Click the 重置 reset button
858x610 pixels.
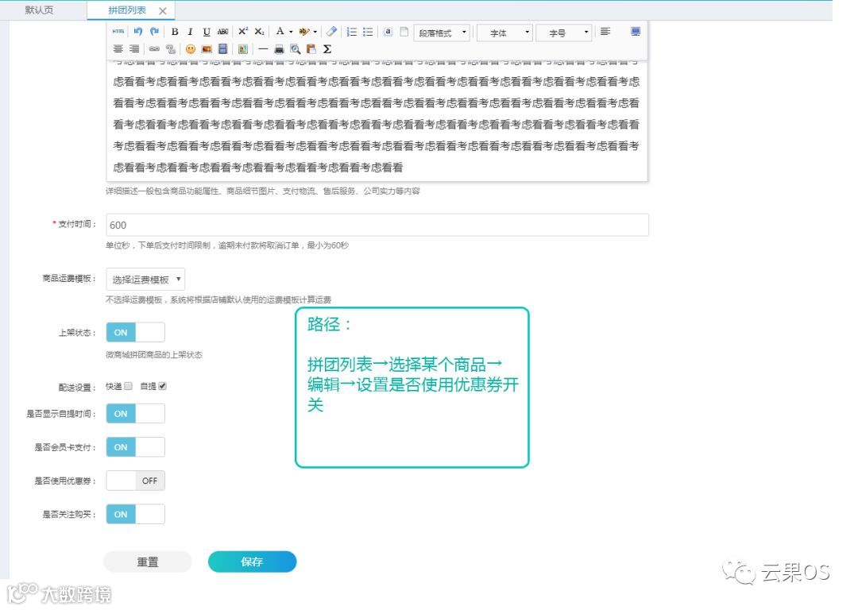pyautogui.click(x=148, y=562)
